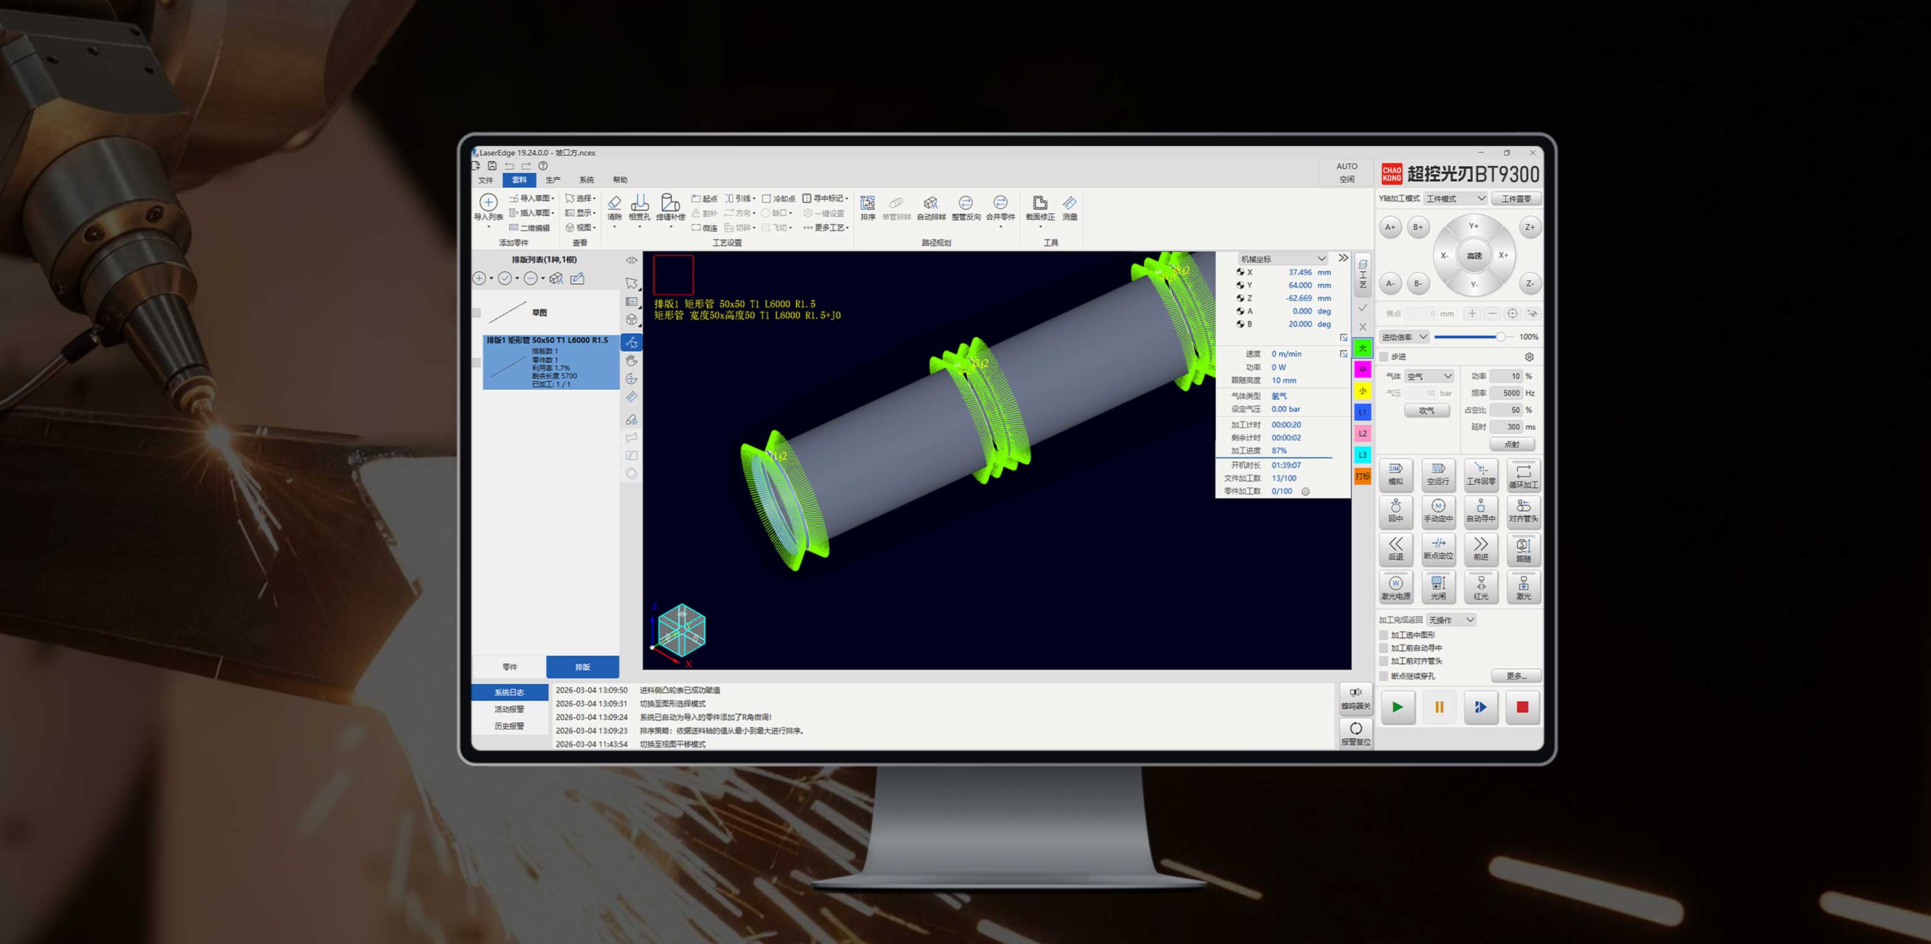
Task: Click the 红光 red light icon
Action: pyautogui.click(x=1481, y=586)
